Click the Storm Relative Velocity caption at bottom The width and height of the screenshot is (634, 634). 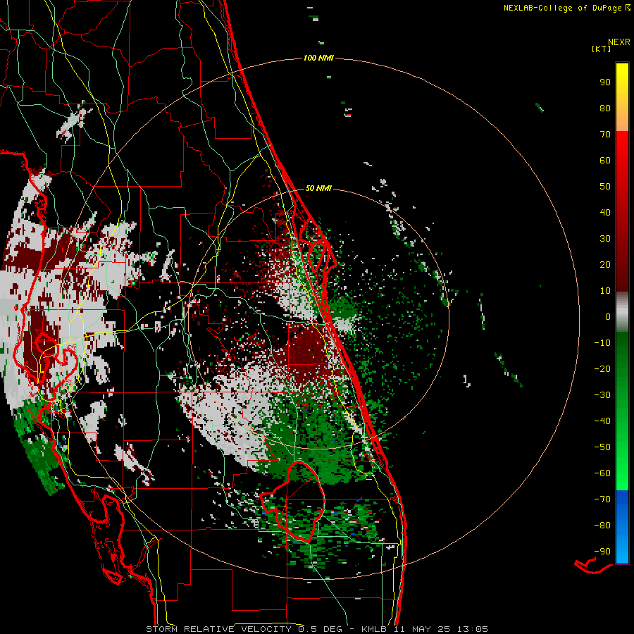(317, 629)
